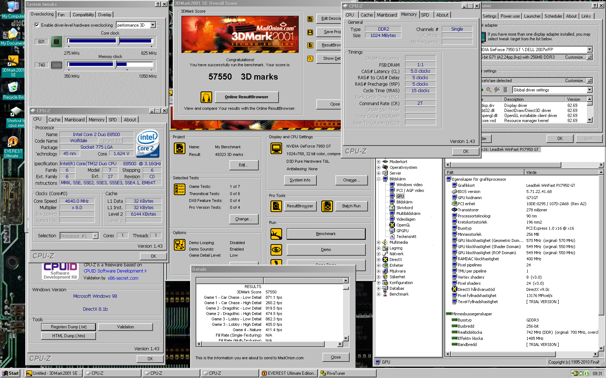606x378 pixels.
Task: Click the icon next to the Benchmark run button
Action: coord(276,234)
